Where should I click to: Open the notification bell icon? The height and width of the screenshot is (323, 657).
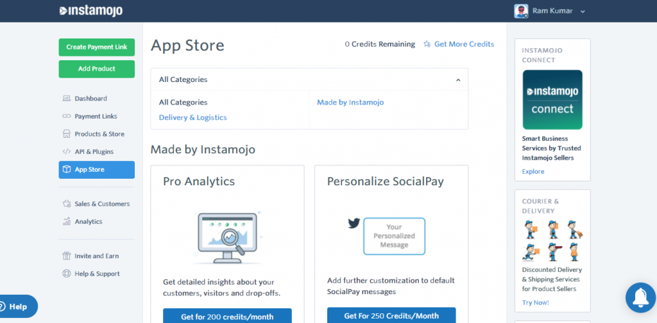(640, 295)
